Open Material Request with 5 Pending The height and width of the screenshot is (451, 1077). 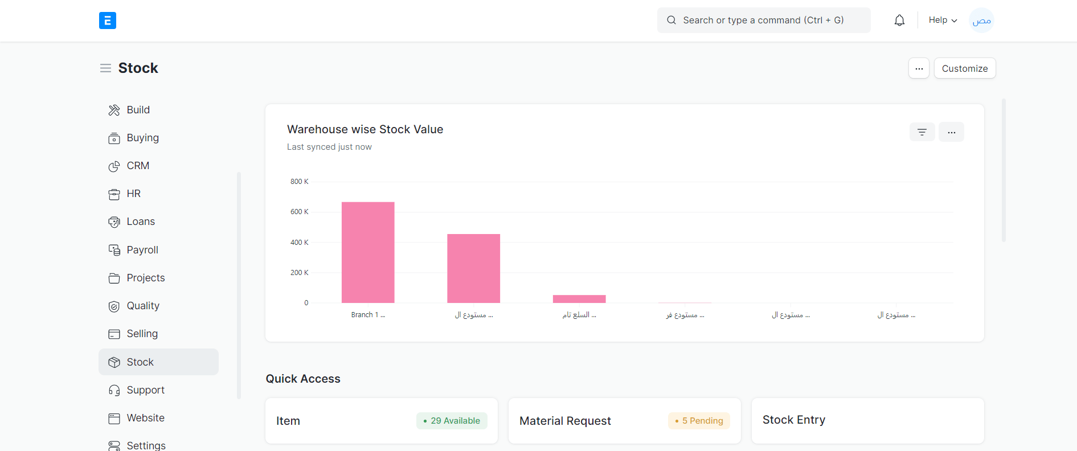[x=565, y=421]
